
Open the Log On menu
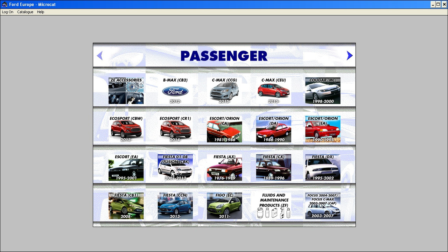click(x=8, y=12)
